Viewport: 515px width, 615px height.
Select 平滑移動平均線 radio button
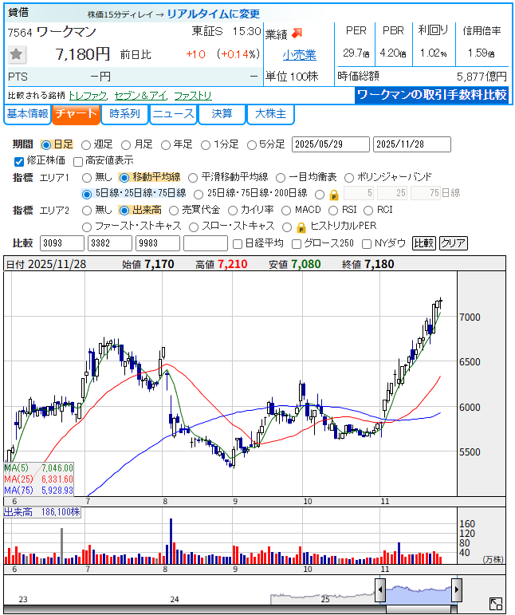193,178
